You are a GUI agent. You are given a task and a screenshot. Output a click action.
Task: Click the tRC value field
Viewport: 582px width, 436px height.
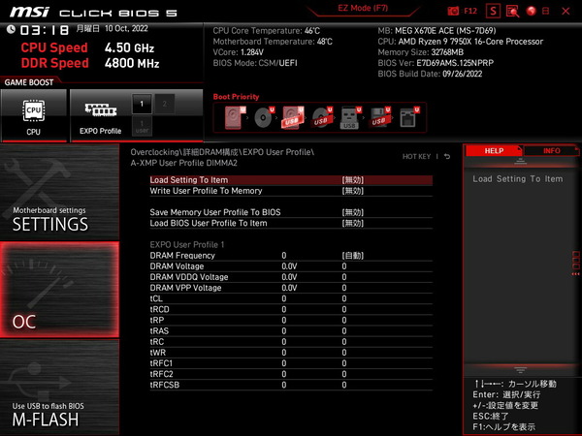[x=344, y=341]
